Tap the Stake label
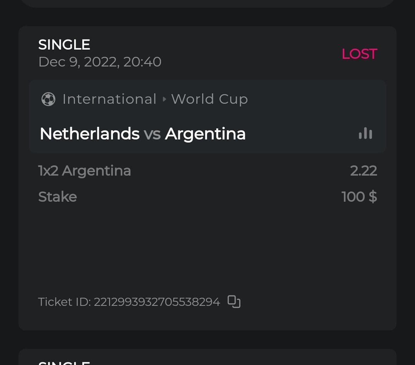The width and height of the screenshot is (415, 365). click(58, 197)
